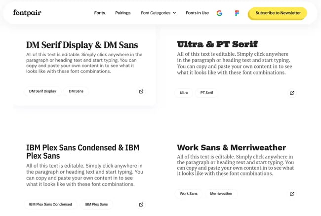Image resolution: width=321 pixels, height=216 pixels.
Task: Select the IBM Plex Sans Condensed tag
Action: pyautogui.click(x=50, y=204)
